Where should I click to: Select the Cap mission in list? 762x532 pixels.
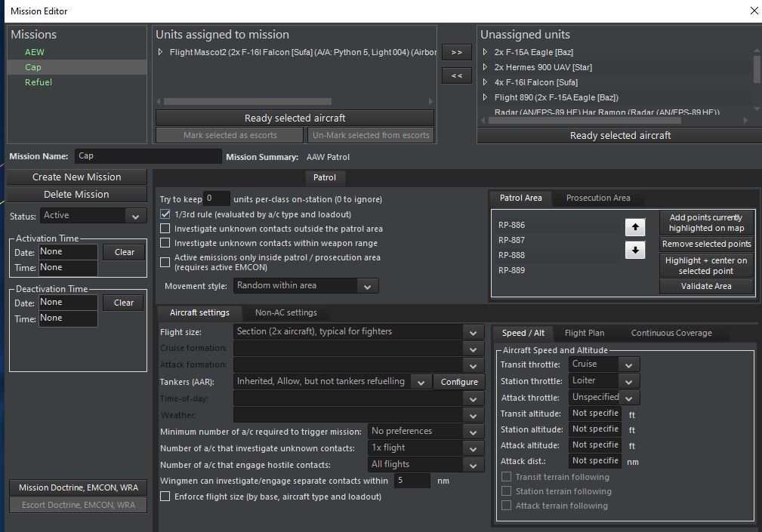pyautogui.click(x=77, y=67)
